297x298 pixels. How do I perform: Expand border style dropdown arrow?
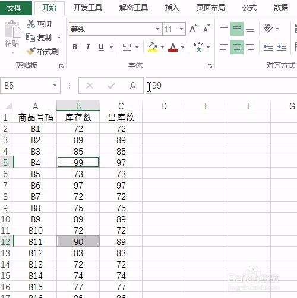coord(137,47)
